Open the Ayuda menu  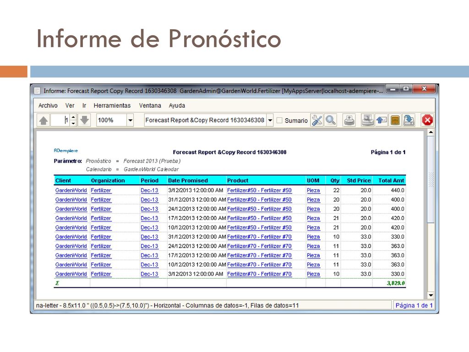click(x=177, y=105)
